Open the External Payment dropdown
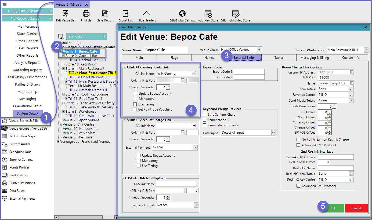 point(195,147)
